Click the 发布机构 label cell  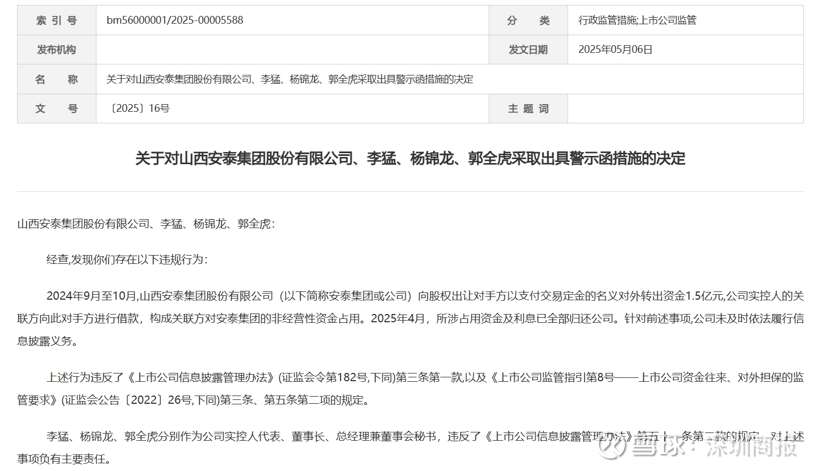[x=57, y=50]
